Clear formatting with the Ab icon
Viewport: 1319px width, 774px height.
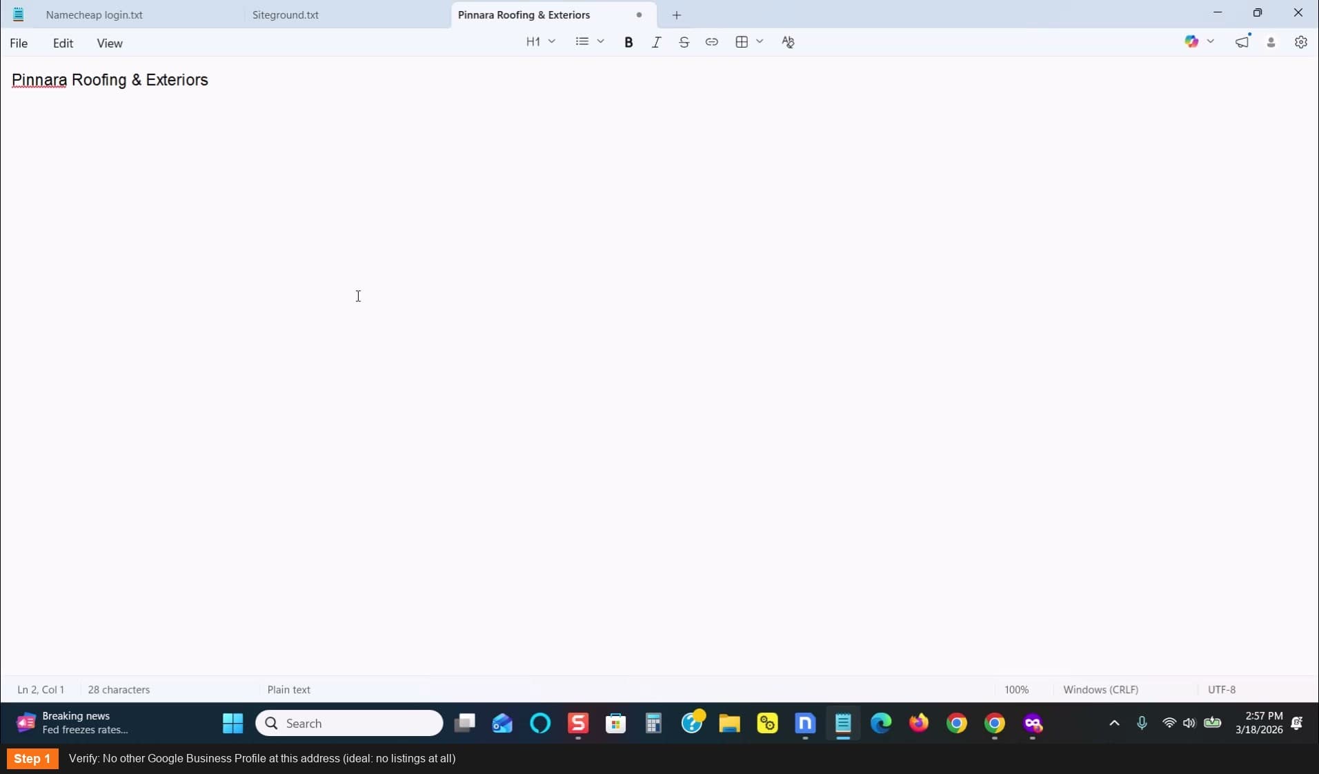(x=788, y=42)
